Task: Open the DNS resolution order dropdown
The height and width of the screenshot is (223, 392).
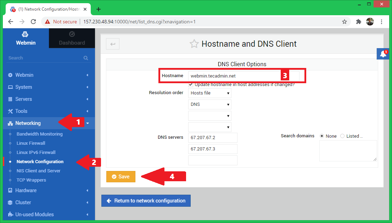Action: (209, 104)
